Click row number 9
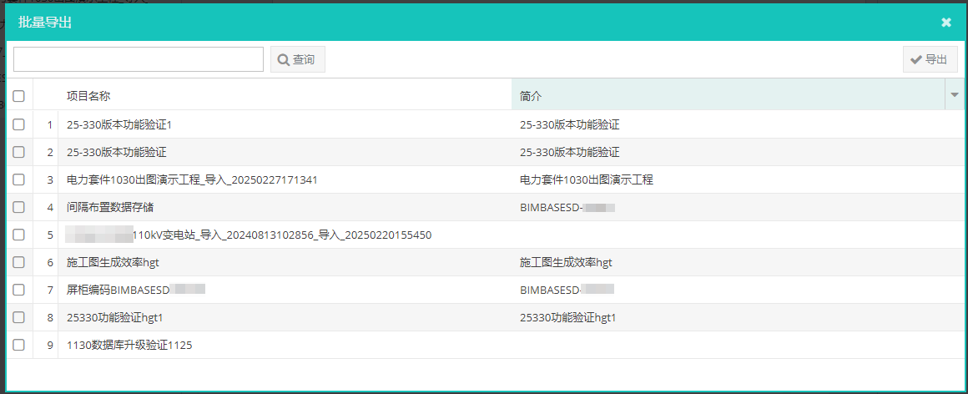 [x=50, y=346]
